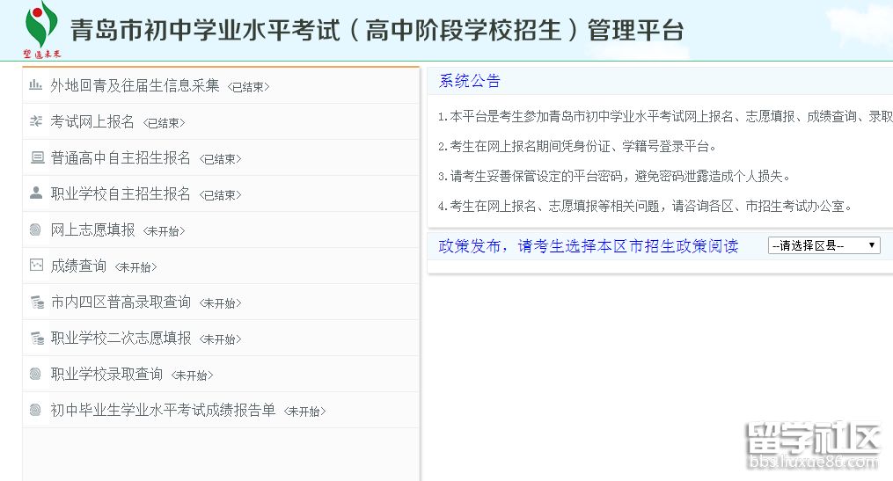Click the 系统公告 announcement heading
The height and width of the screenshot is (481, 893).
(x=470, y=81)
